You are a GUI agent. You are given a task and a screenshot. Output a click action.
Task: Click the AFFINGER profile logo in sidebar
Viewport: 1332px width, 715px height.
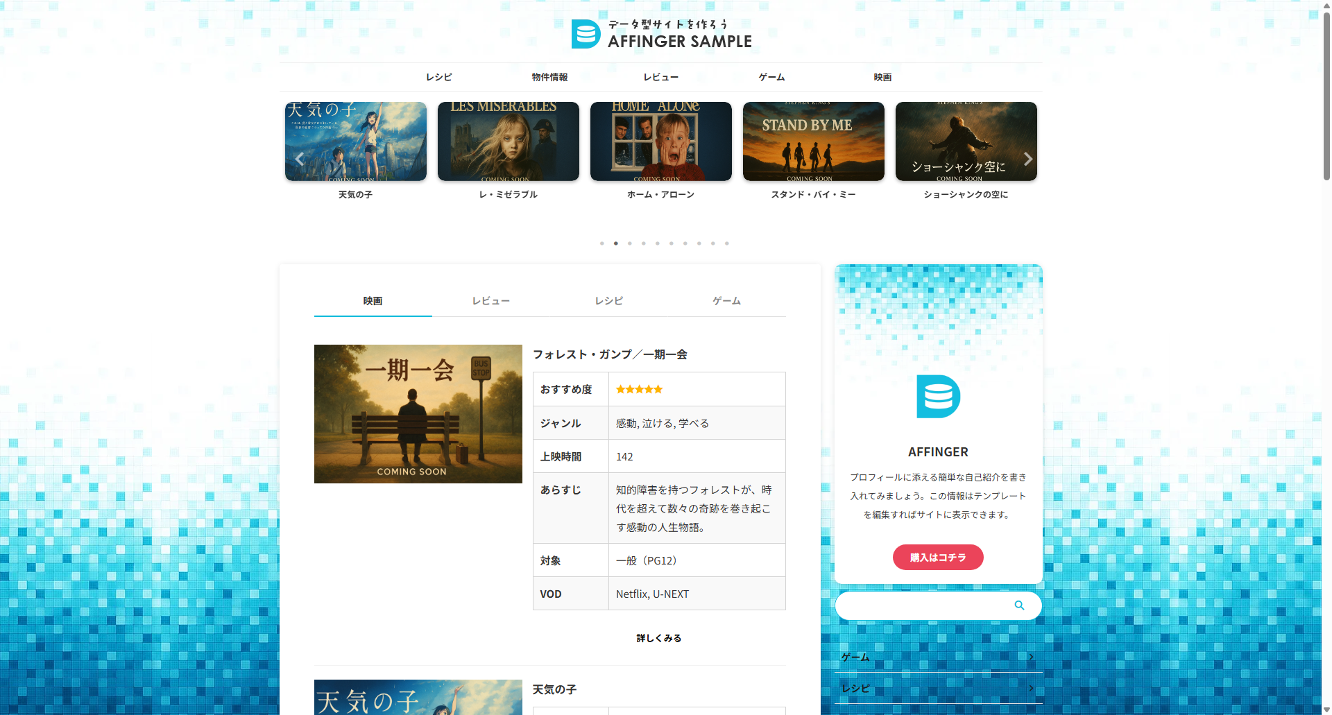[938, 397]
